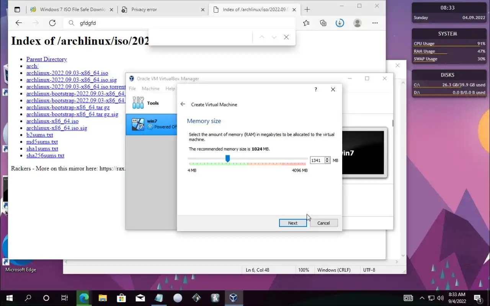Click the Edge tab actions menu icon
This screenshot has height=306, width=490.
coord(17,10)
